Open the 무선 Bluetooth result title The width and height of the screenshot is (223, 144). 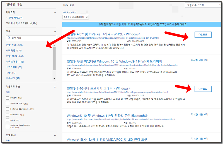[x=107, y=115]
